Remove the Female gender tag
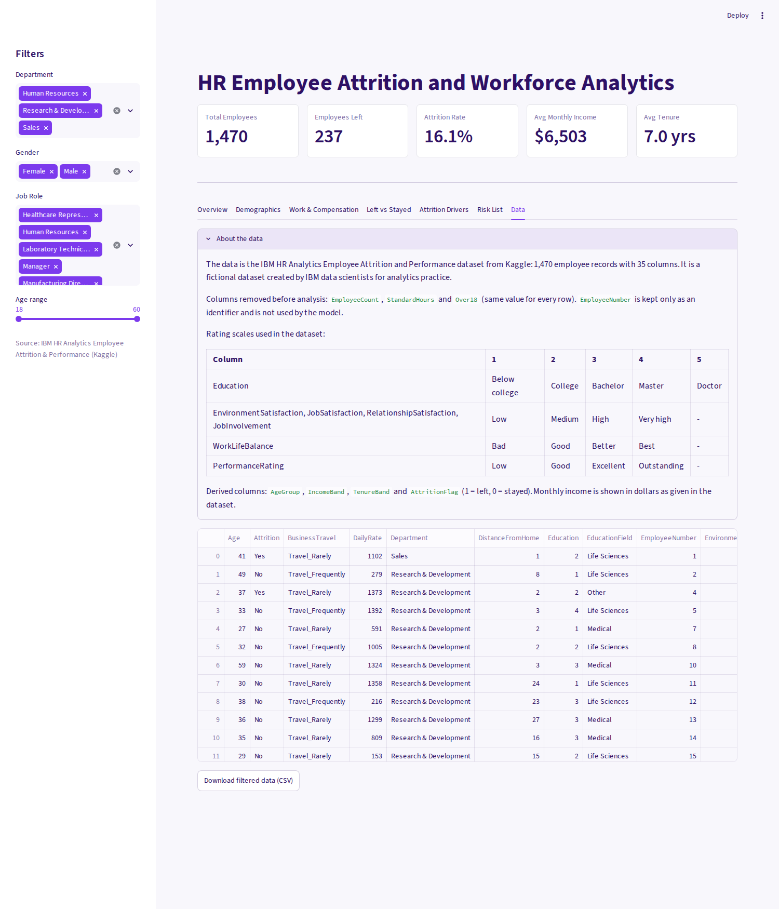 click(51, 171)
